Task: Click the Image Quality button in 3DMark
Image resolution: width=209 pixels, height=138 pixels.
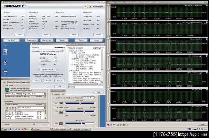Action: click(x=31, y=40)
